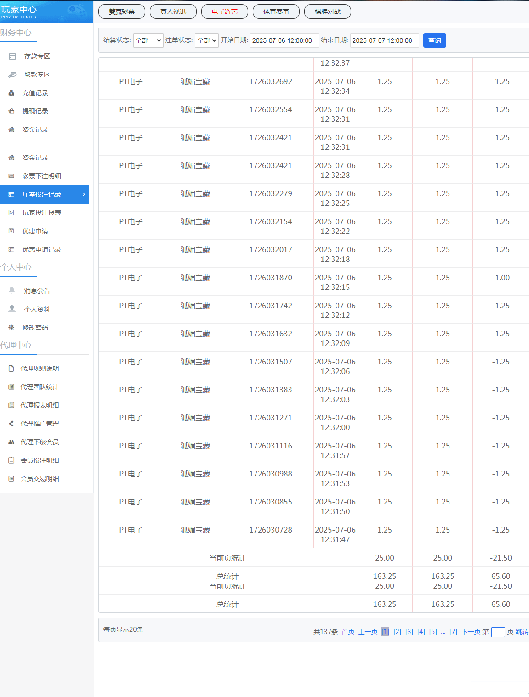Select the 棋牌对战 tab
This screenshot has width=529, height=697.
(328, 11)
